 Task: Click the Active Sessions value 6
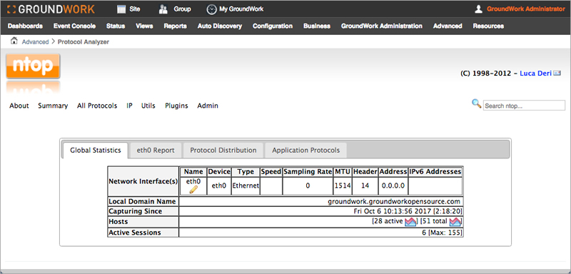tap(424, 233)
